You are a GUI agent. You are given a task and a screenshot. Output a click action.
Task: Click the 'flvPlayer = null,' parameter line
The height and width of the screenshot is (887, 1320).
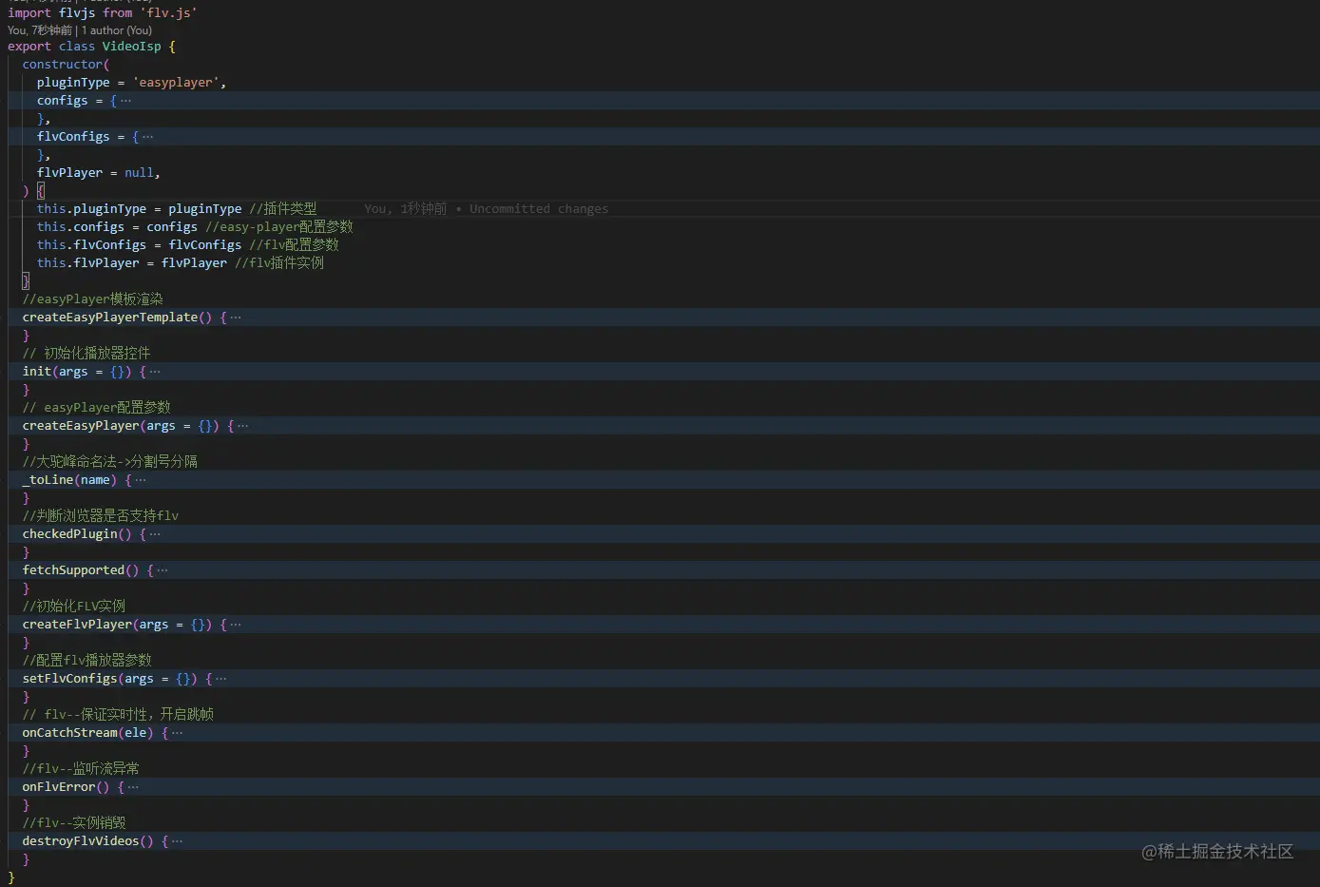(x=99, y=173)
